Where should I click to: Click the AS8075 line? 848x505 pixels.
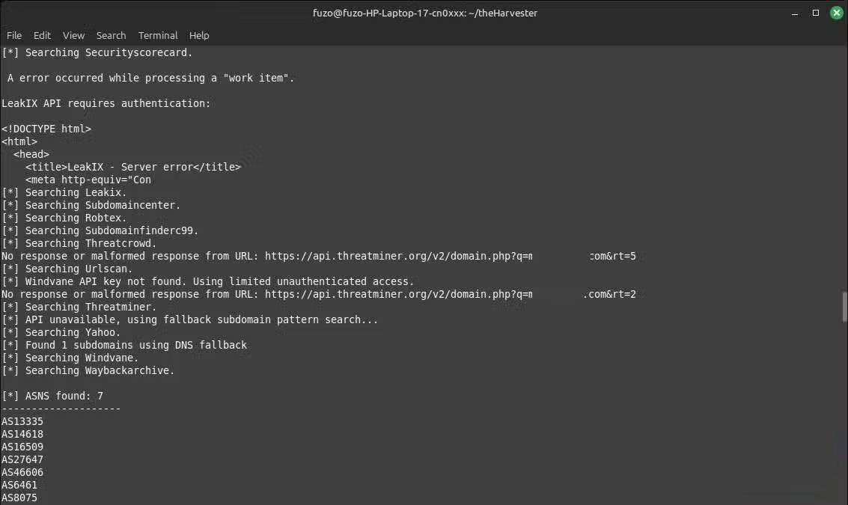pos(19,498)
